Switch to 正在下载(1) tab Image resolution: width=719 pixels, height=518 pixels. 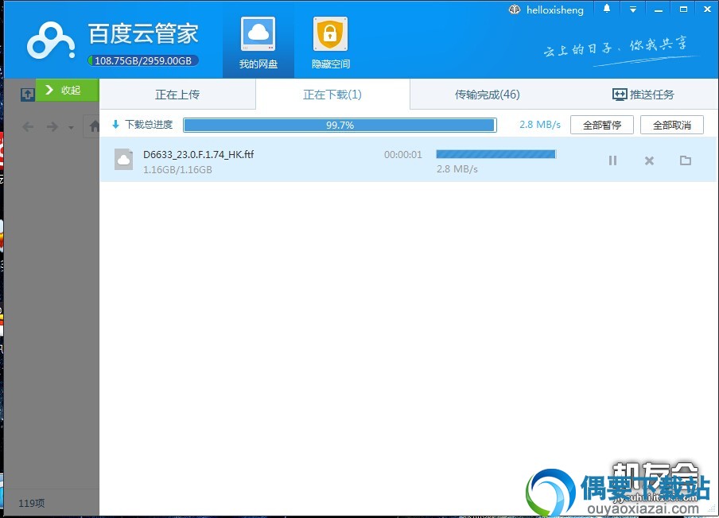[332, 95]
